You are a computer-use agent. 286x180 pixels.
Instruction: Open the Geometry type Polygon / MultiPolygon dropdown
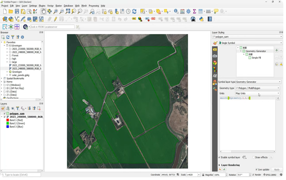click(x=258, y=88)
